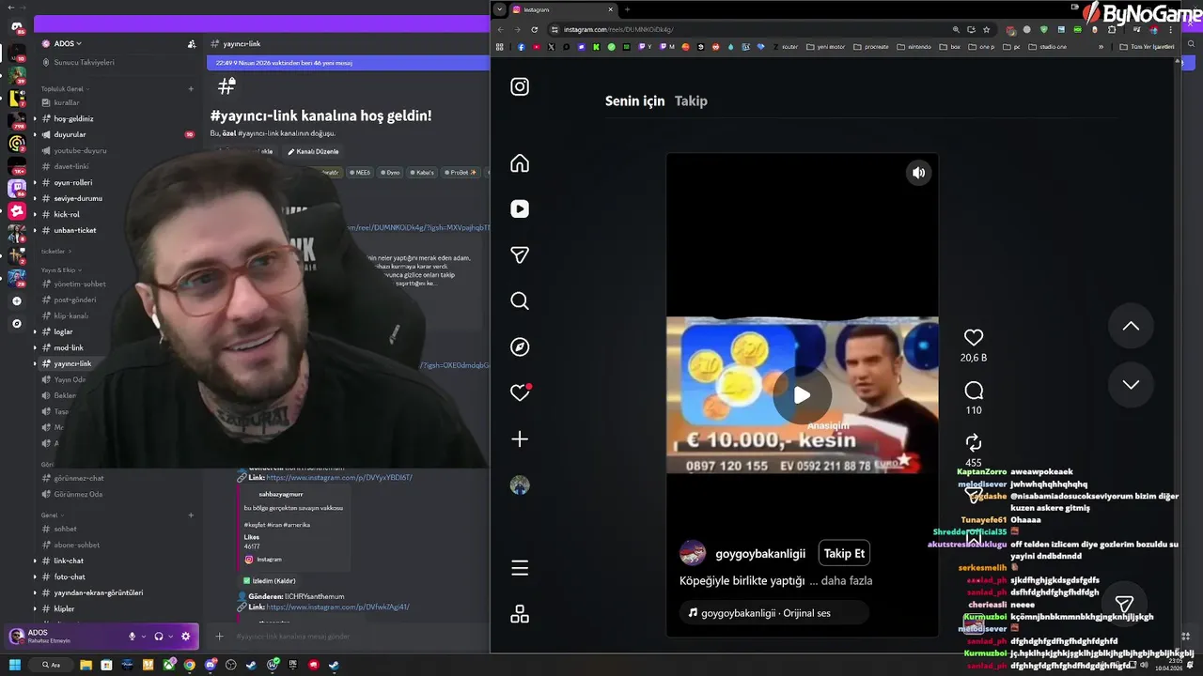Open Discord user settings gear

tap(185, 637)
